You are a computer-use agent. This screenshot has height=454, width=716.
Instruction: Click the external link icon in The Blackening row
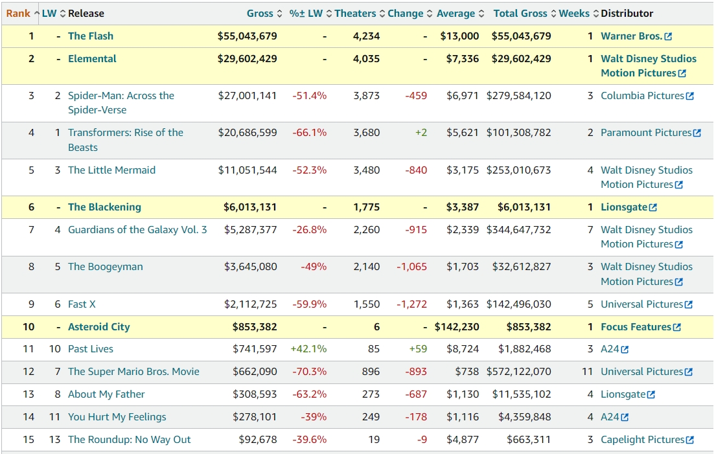[653, 208]
